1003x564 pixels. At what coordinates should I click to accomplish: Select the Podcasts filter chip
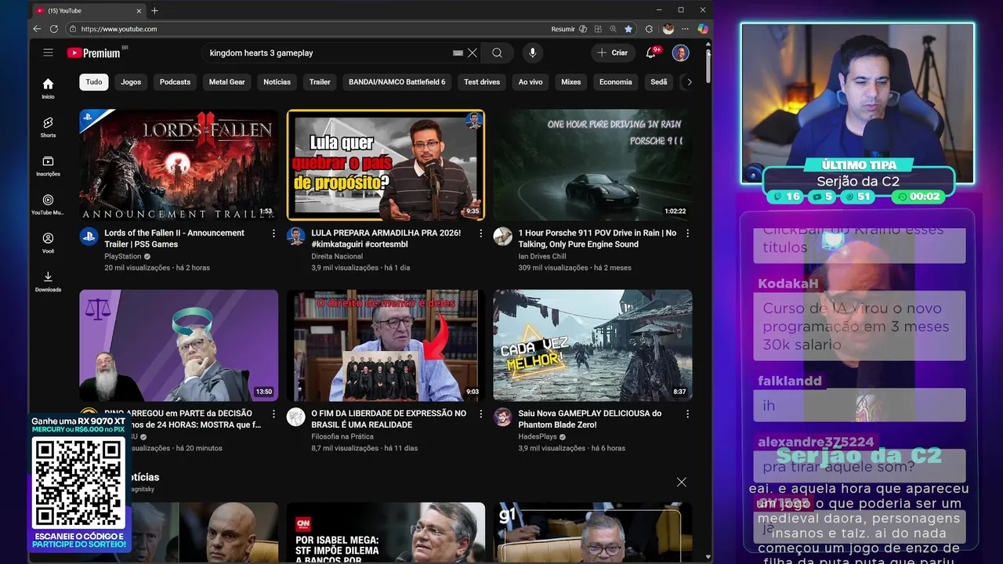(x=175, y=81)
